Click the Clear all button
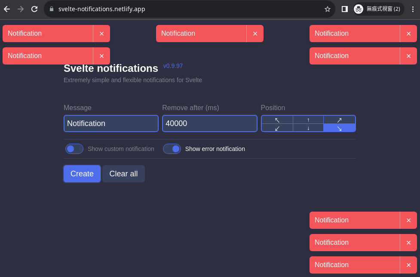Image resolution: width=420 pixels, height=277 pixels. pyautogui.click(x=123, y=174)
